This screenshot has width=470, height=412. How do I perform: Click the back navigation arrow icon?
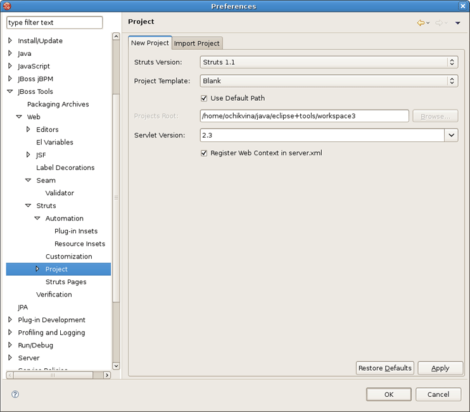421,23
